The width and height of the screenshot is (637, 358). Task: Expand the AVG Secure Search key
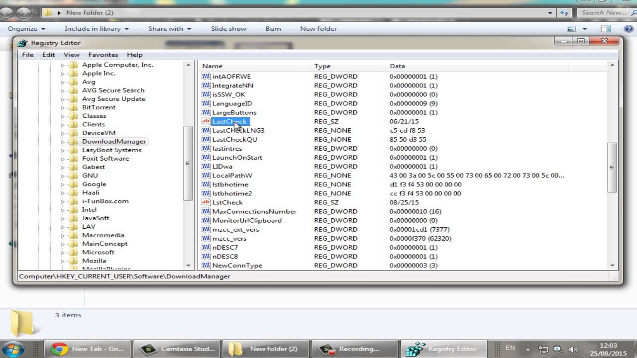click(x=63, y=90)
